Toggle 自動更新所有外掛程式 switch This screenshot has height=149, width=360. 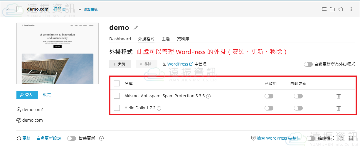tap(308, 64)
